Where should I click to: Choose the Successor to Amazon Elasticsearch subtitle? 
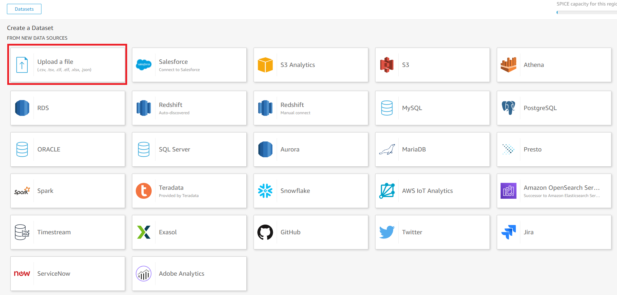(x=562, y=196)
